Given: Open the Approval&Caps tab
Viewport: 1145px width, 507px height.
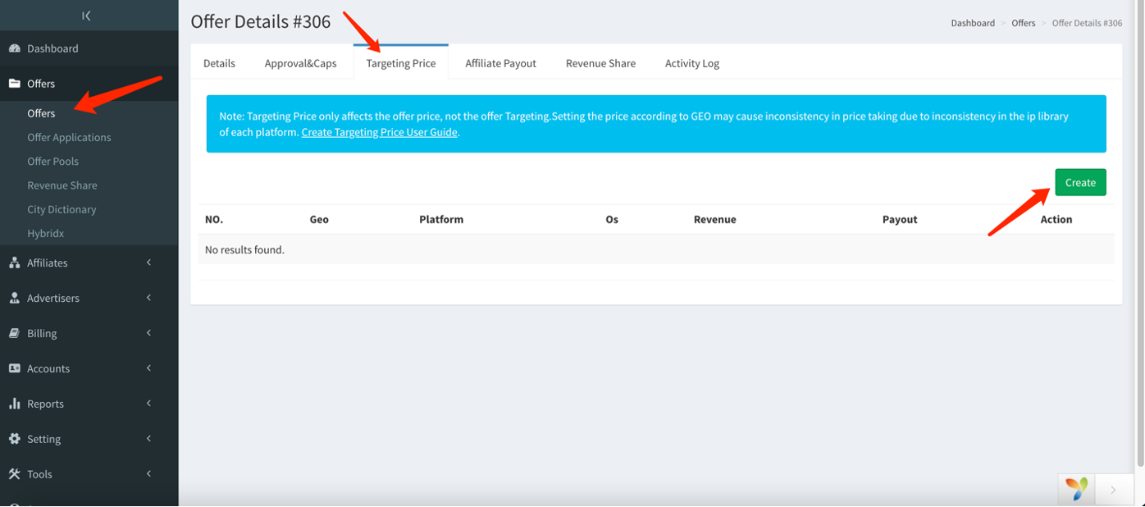Looking at the screenshot, I should pos(300,63).
